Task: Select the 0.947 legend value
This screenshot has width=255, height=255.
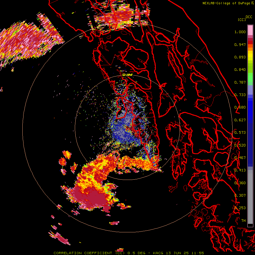Action: (240, 44)
